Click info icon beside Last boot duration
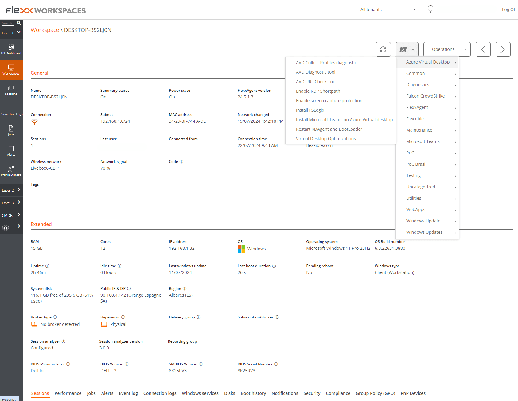Viewport: 518px width, 401px height. pyautogui.click(x=274, y=266)
